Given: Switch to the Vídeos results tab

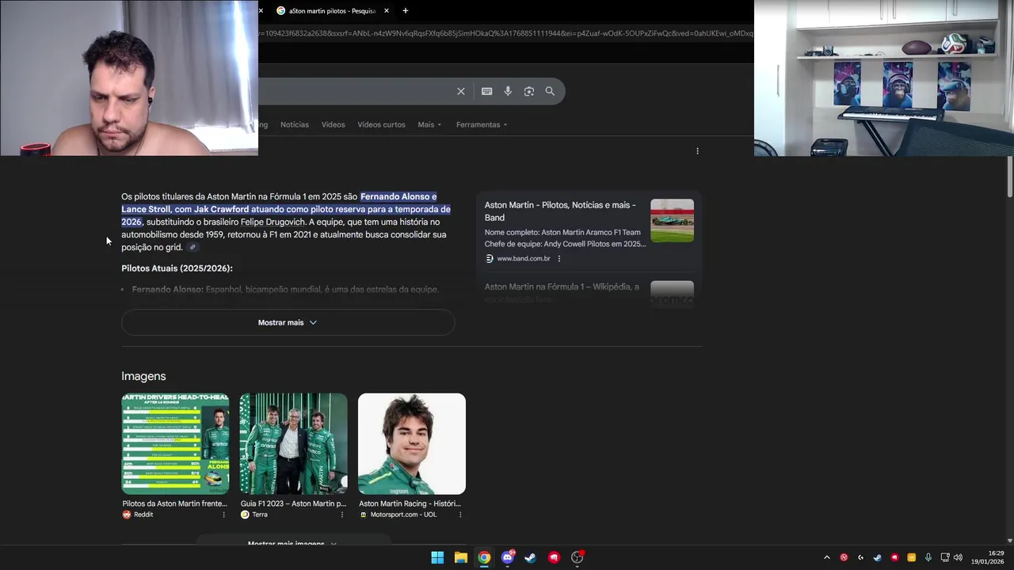Looking at the screenshot, I should click(x=334, y=124).
